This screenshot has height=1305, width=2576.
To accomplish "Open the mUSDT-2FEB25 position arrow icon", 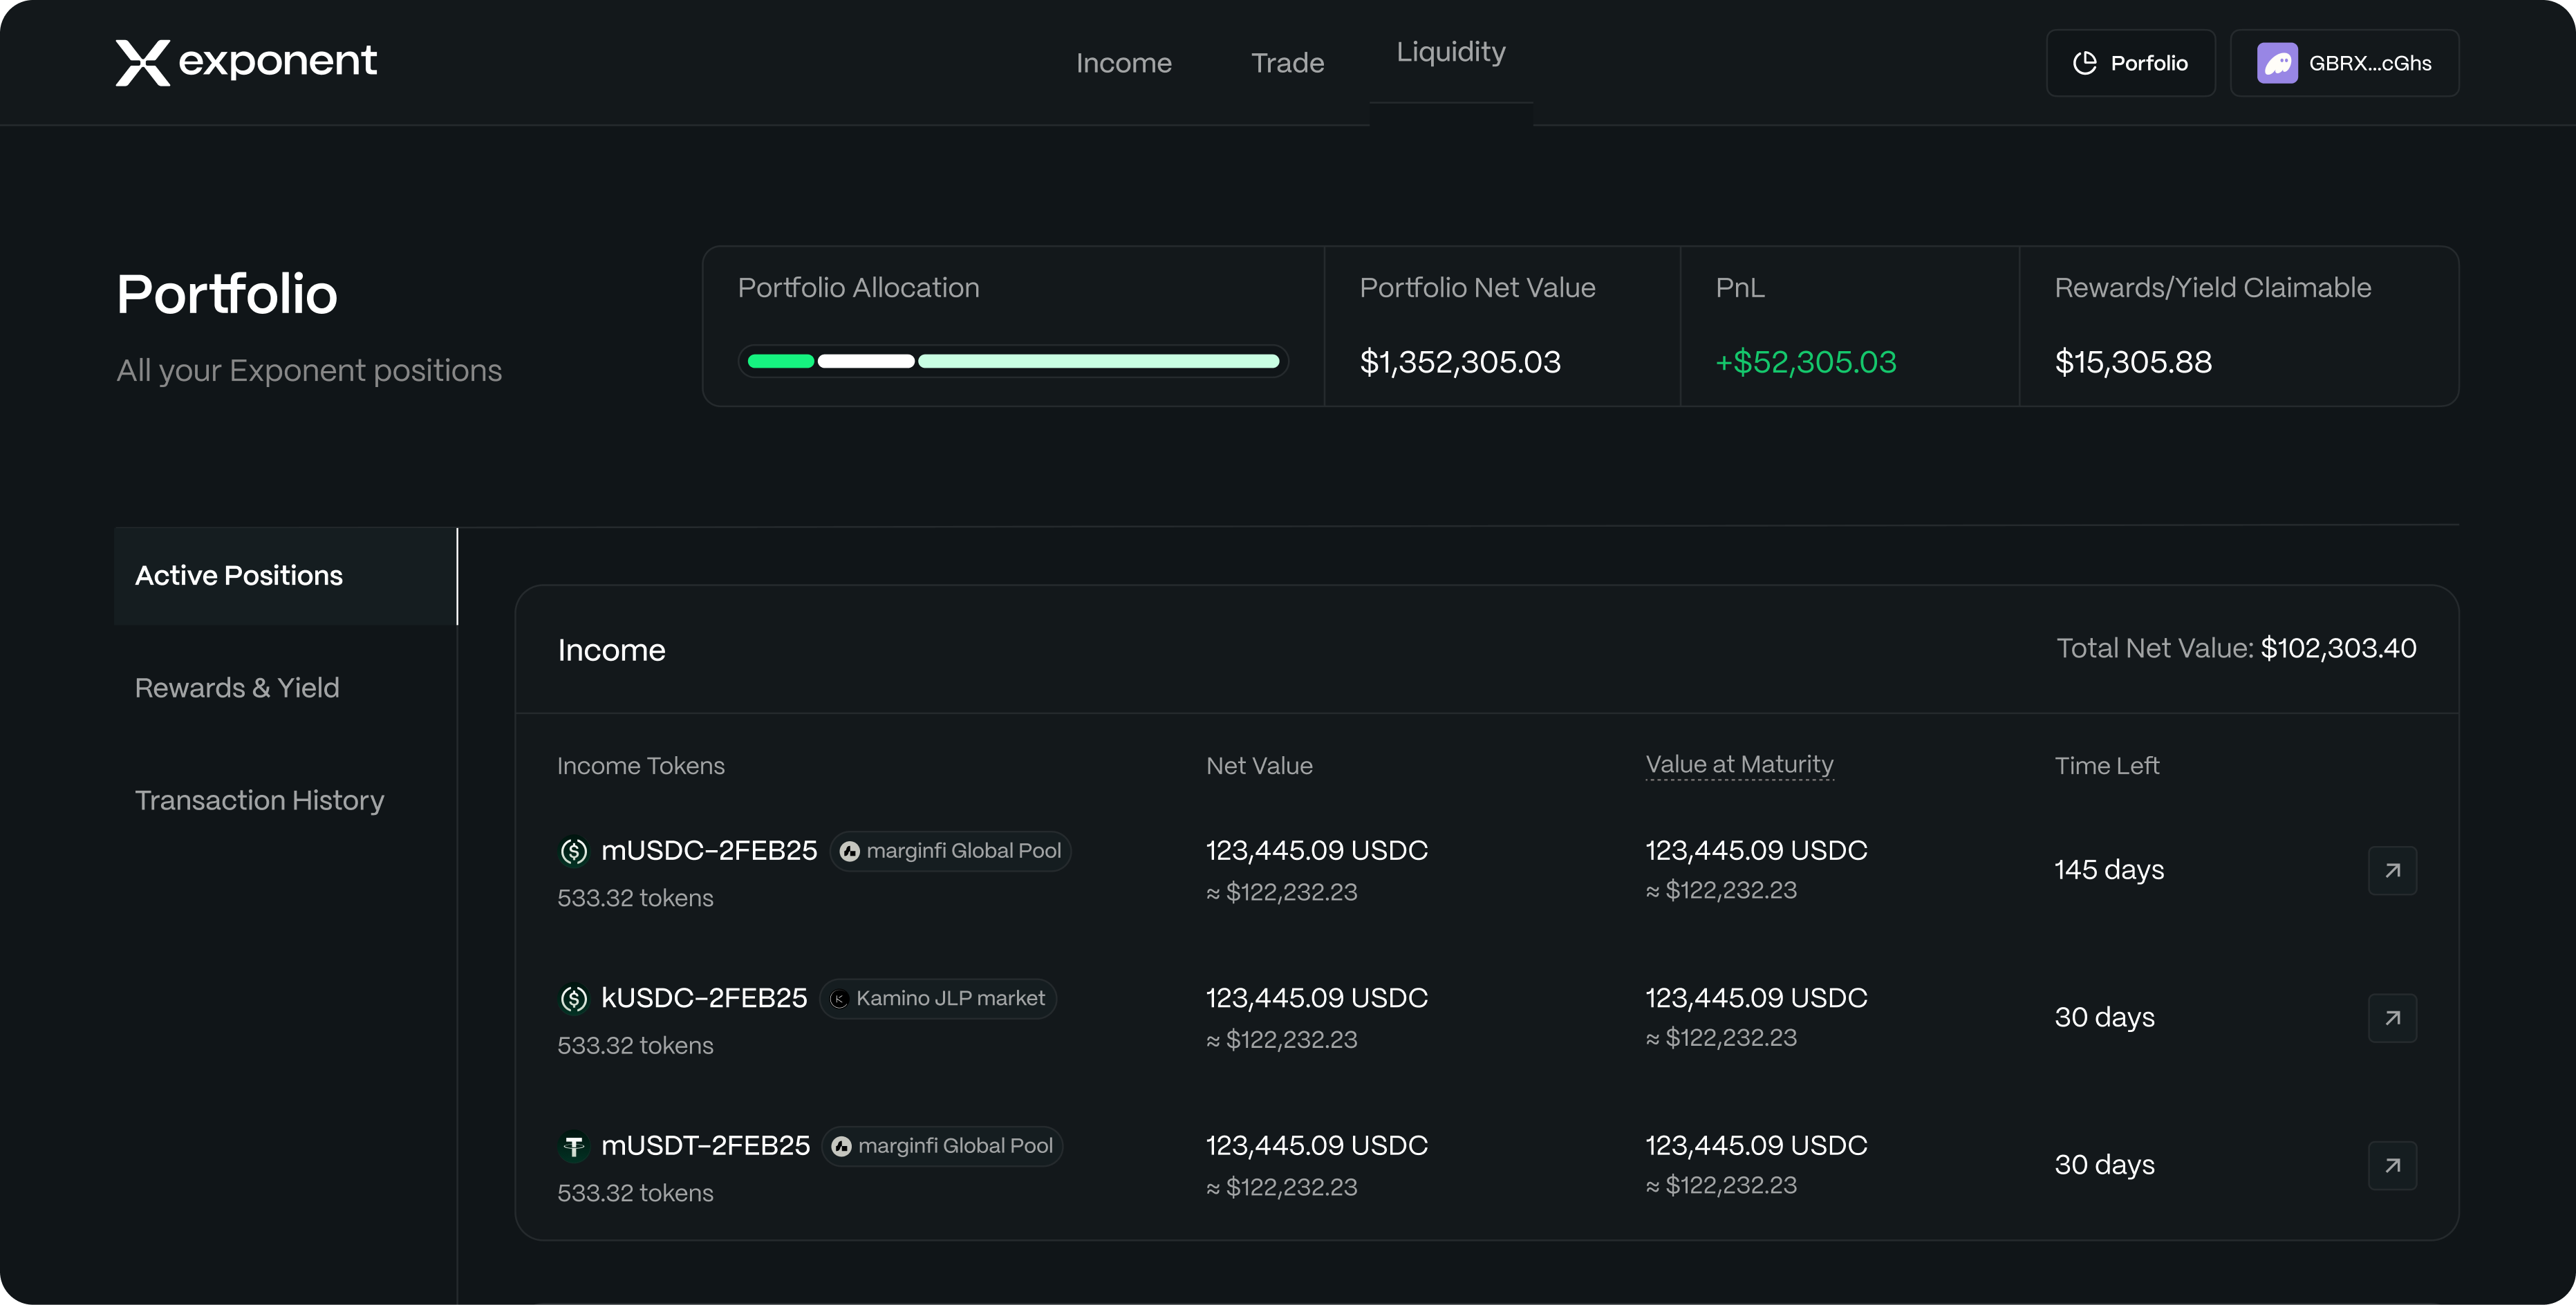I will 2392,1165.
